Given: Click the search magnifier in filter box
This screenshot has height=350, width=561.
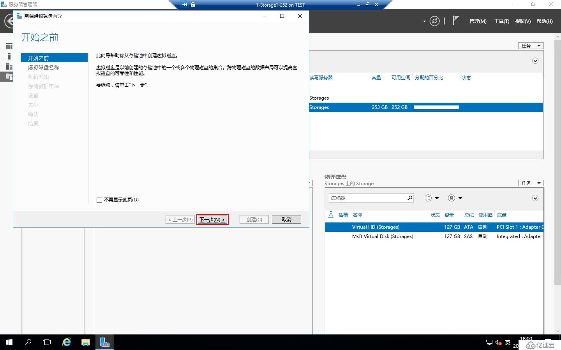Looking at the screenshot, I should 409,198.
